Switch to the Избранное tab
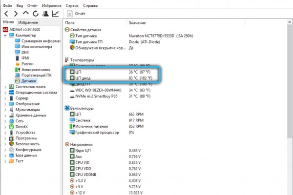The width and height of the screenshot is (293, 195). (28, 22)
